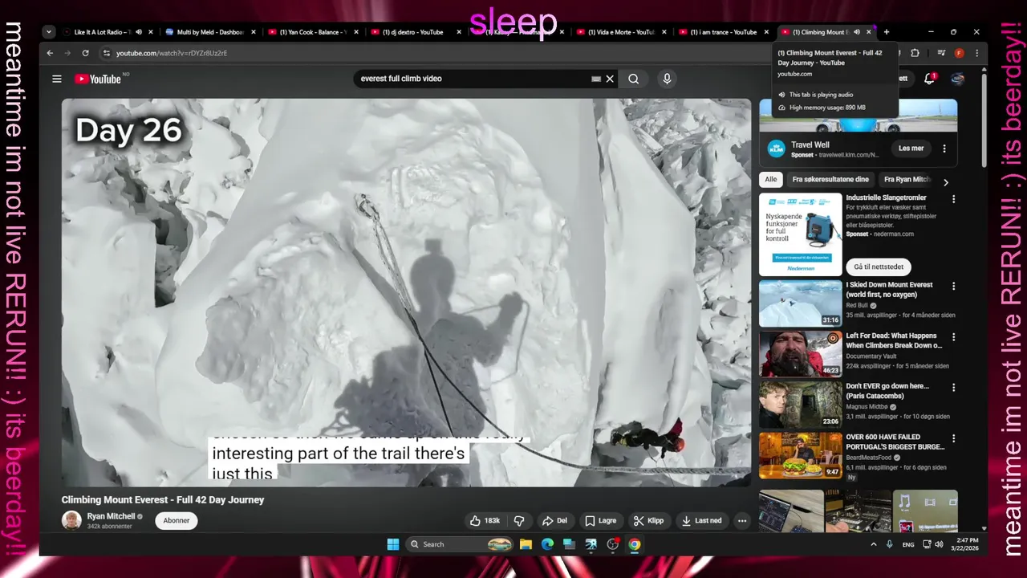This screenshot has height=578, width=1027.
Task: Open options menu for Travel Well ad
Action: tap(944, 149)
